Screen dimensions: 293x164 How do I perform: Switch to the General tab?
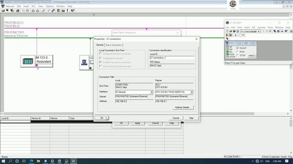click(100, 45)
